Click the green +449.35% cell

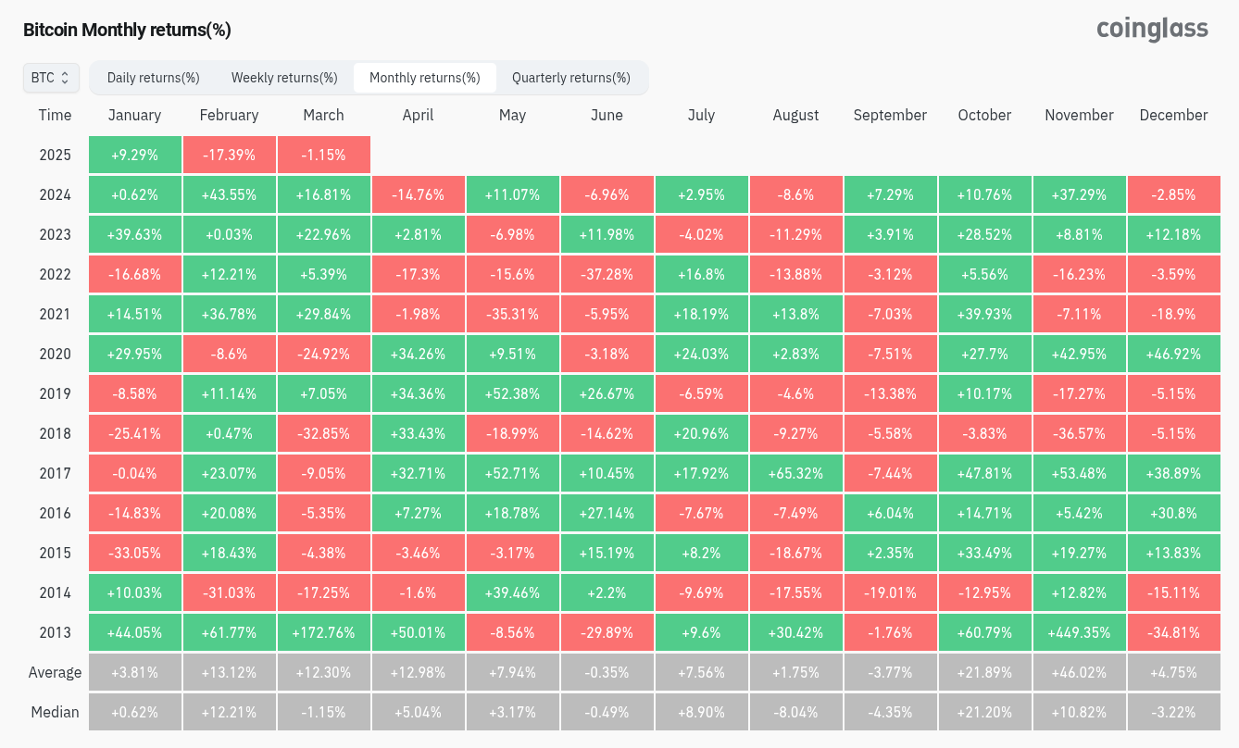(1079, 633)
